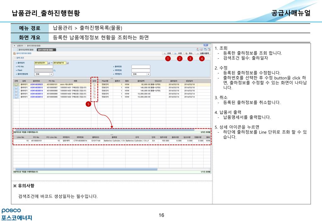Click the PO No input field

click(43, 67)
